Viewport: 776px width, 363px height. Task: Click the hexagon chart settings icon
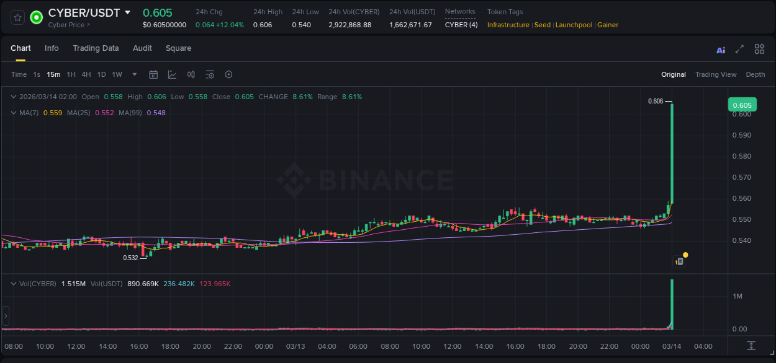coord(228,74)
